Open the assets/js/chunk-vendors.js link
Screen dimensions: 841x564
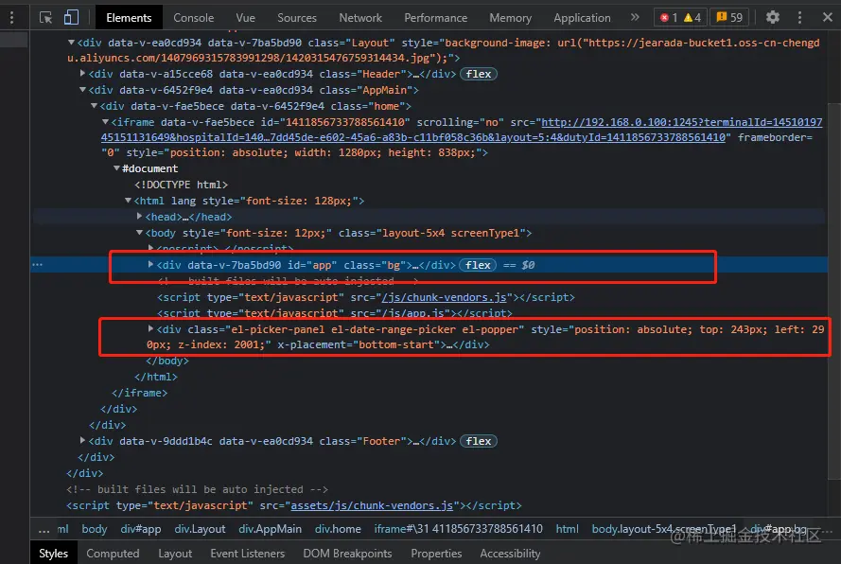(372, 505)
